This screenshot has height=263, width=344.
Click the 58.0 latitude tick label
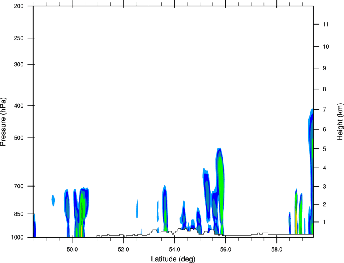coord(277,250)
